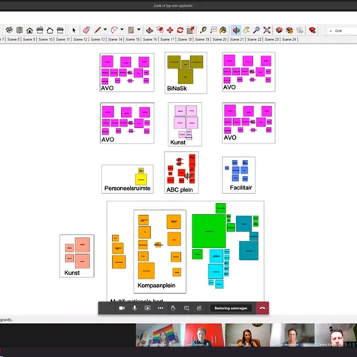Activate the Rotate tool
The height and width of the screenshot is (357, 357).
coord(180,30)
